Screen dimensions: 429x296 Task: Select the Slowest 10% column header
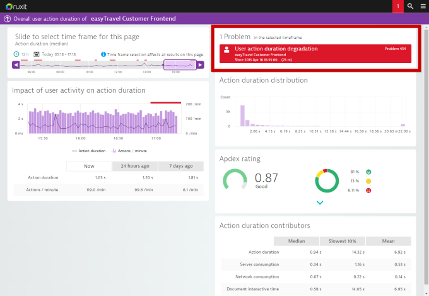tap(343, 241)
